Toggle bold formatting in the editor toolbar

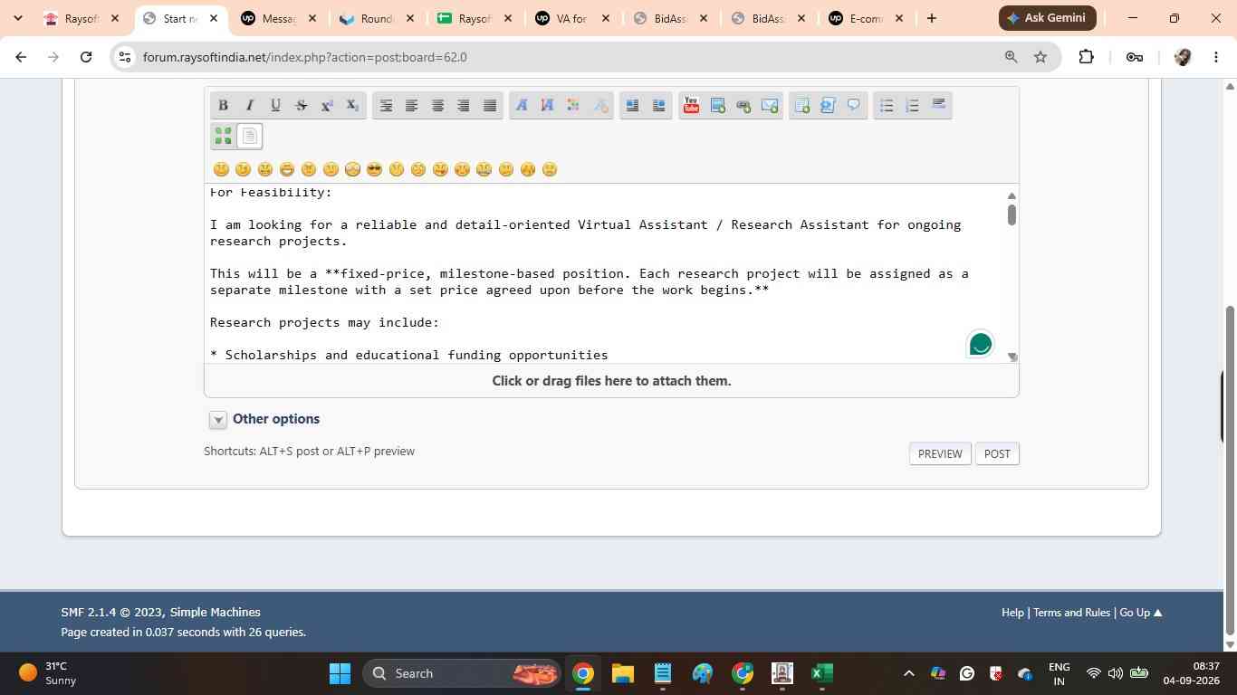[x=223, y=105]
